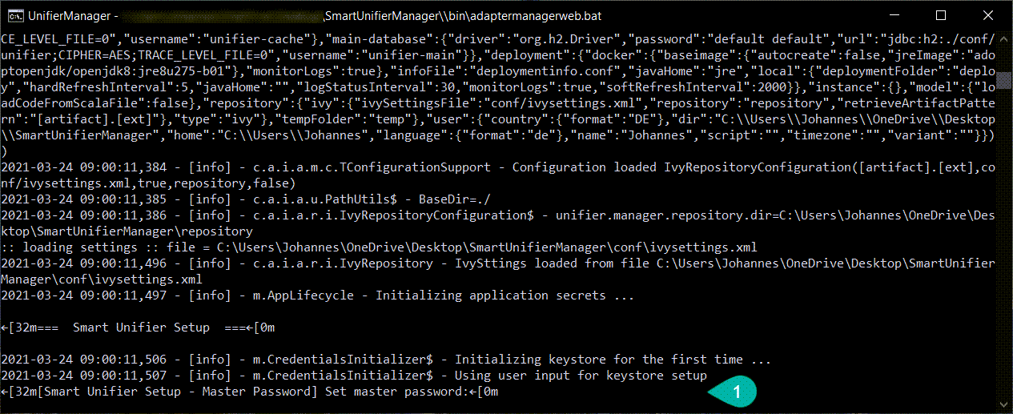Click the green numbered callout marker 1
Viewport: 1013px width, 414px height.
pos(734,392)
